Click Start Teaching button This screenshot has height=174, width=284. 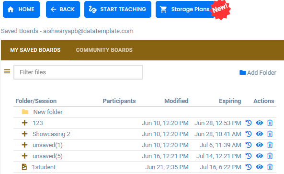pos(118,9)
